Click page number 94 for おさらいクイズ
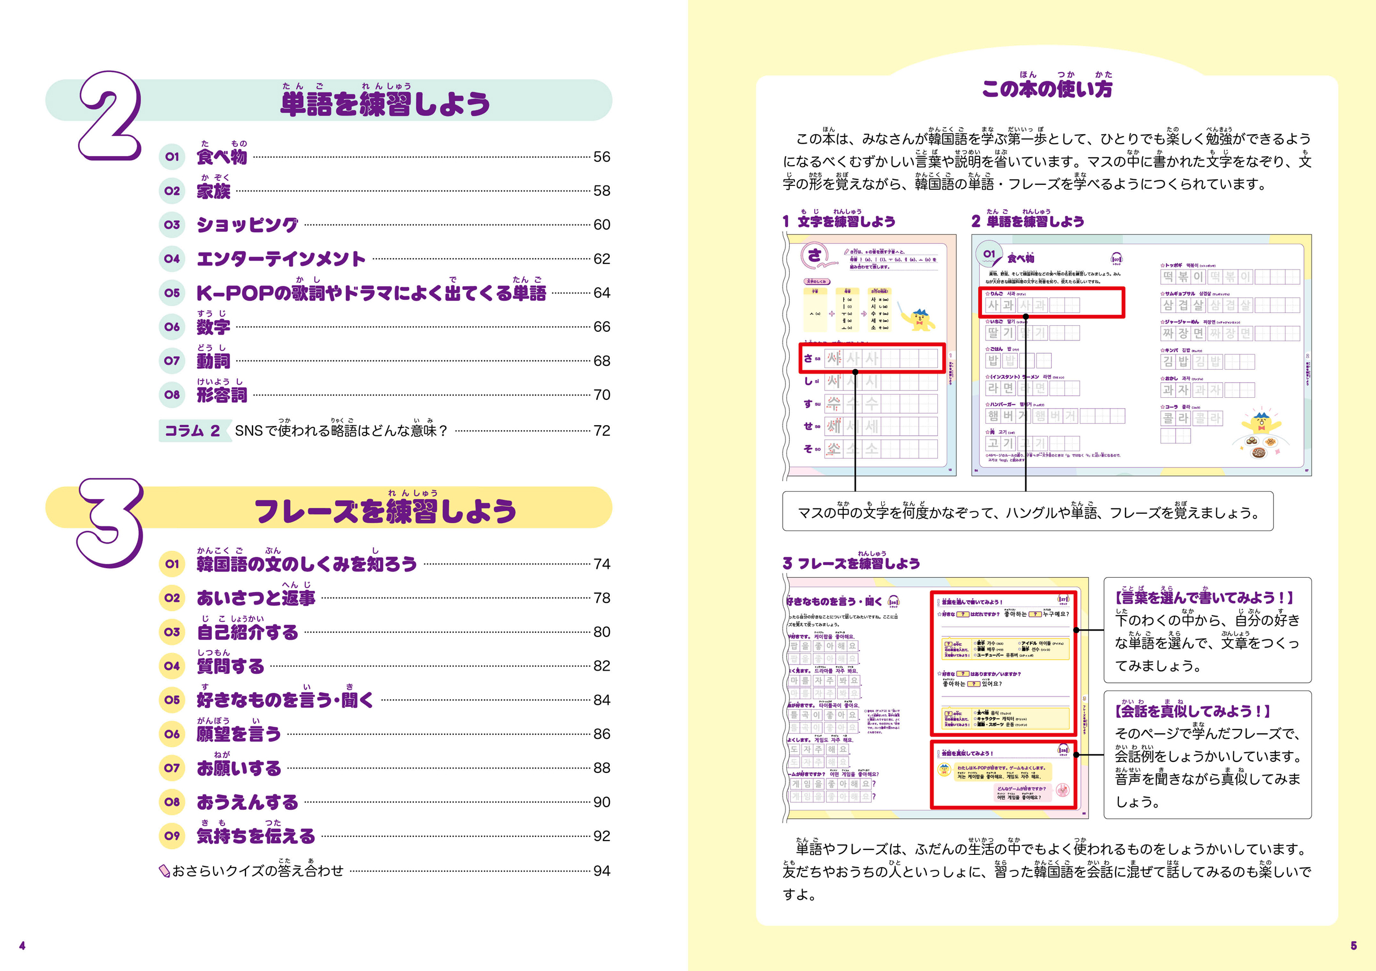Viewport: 1376px width, 971px height. click(602, 871)
